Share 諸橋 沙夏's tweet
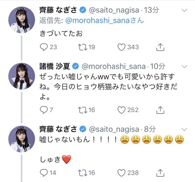Screen dimensions: 195x182 [x=160, y=110]
